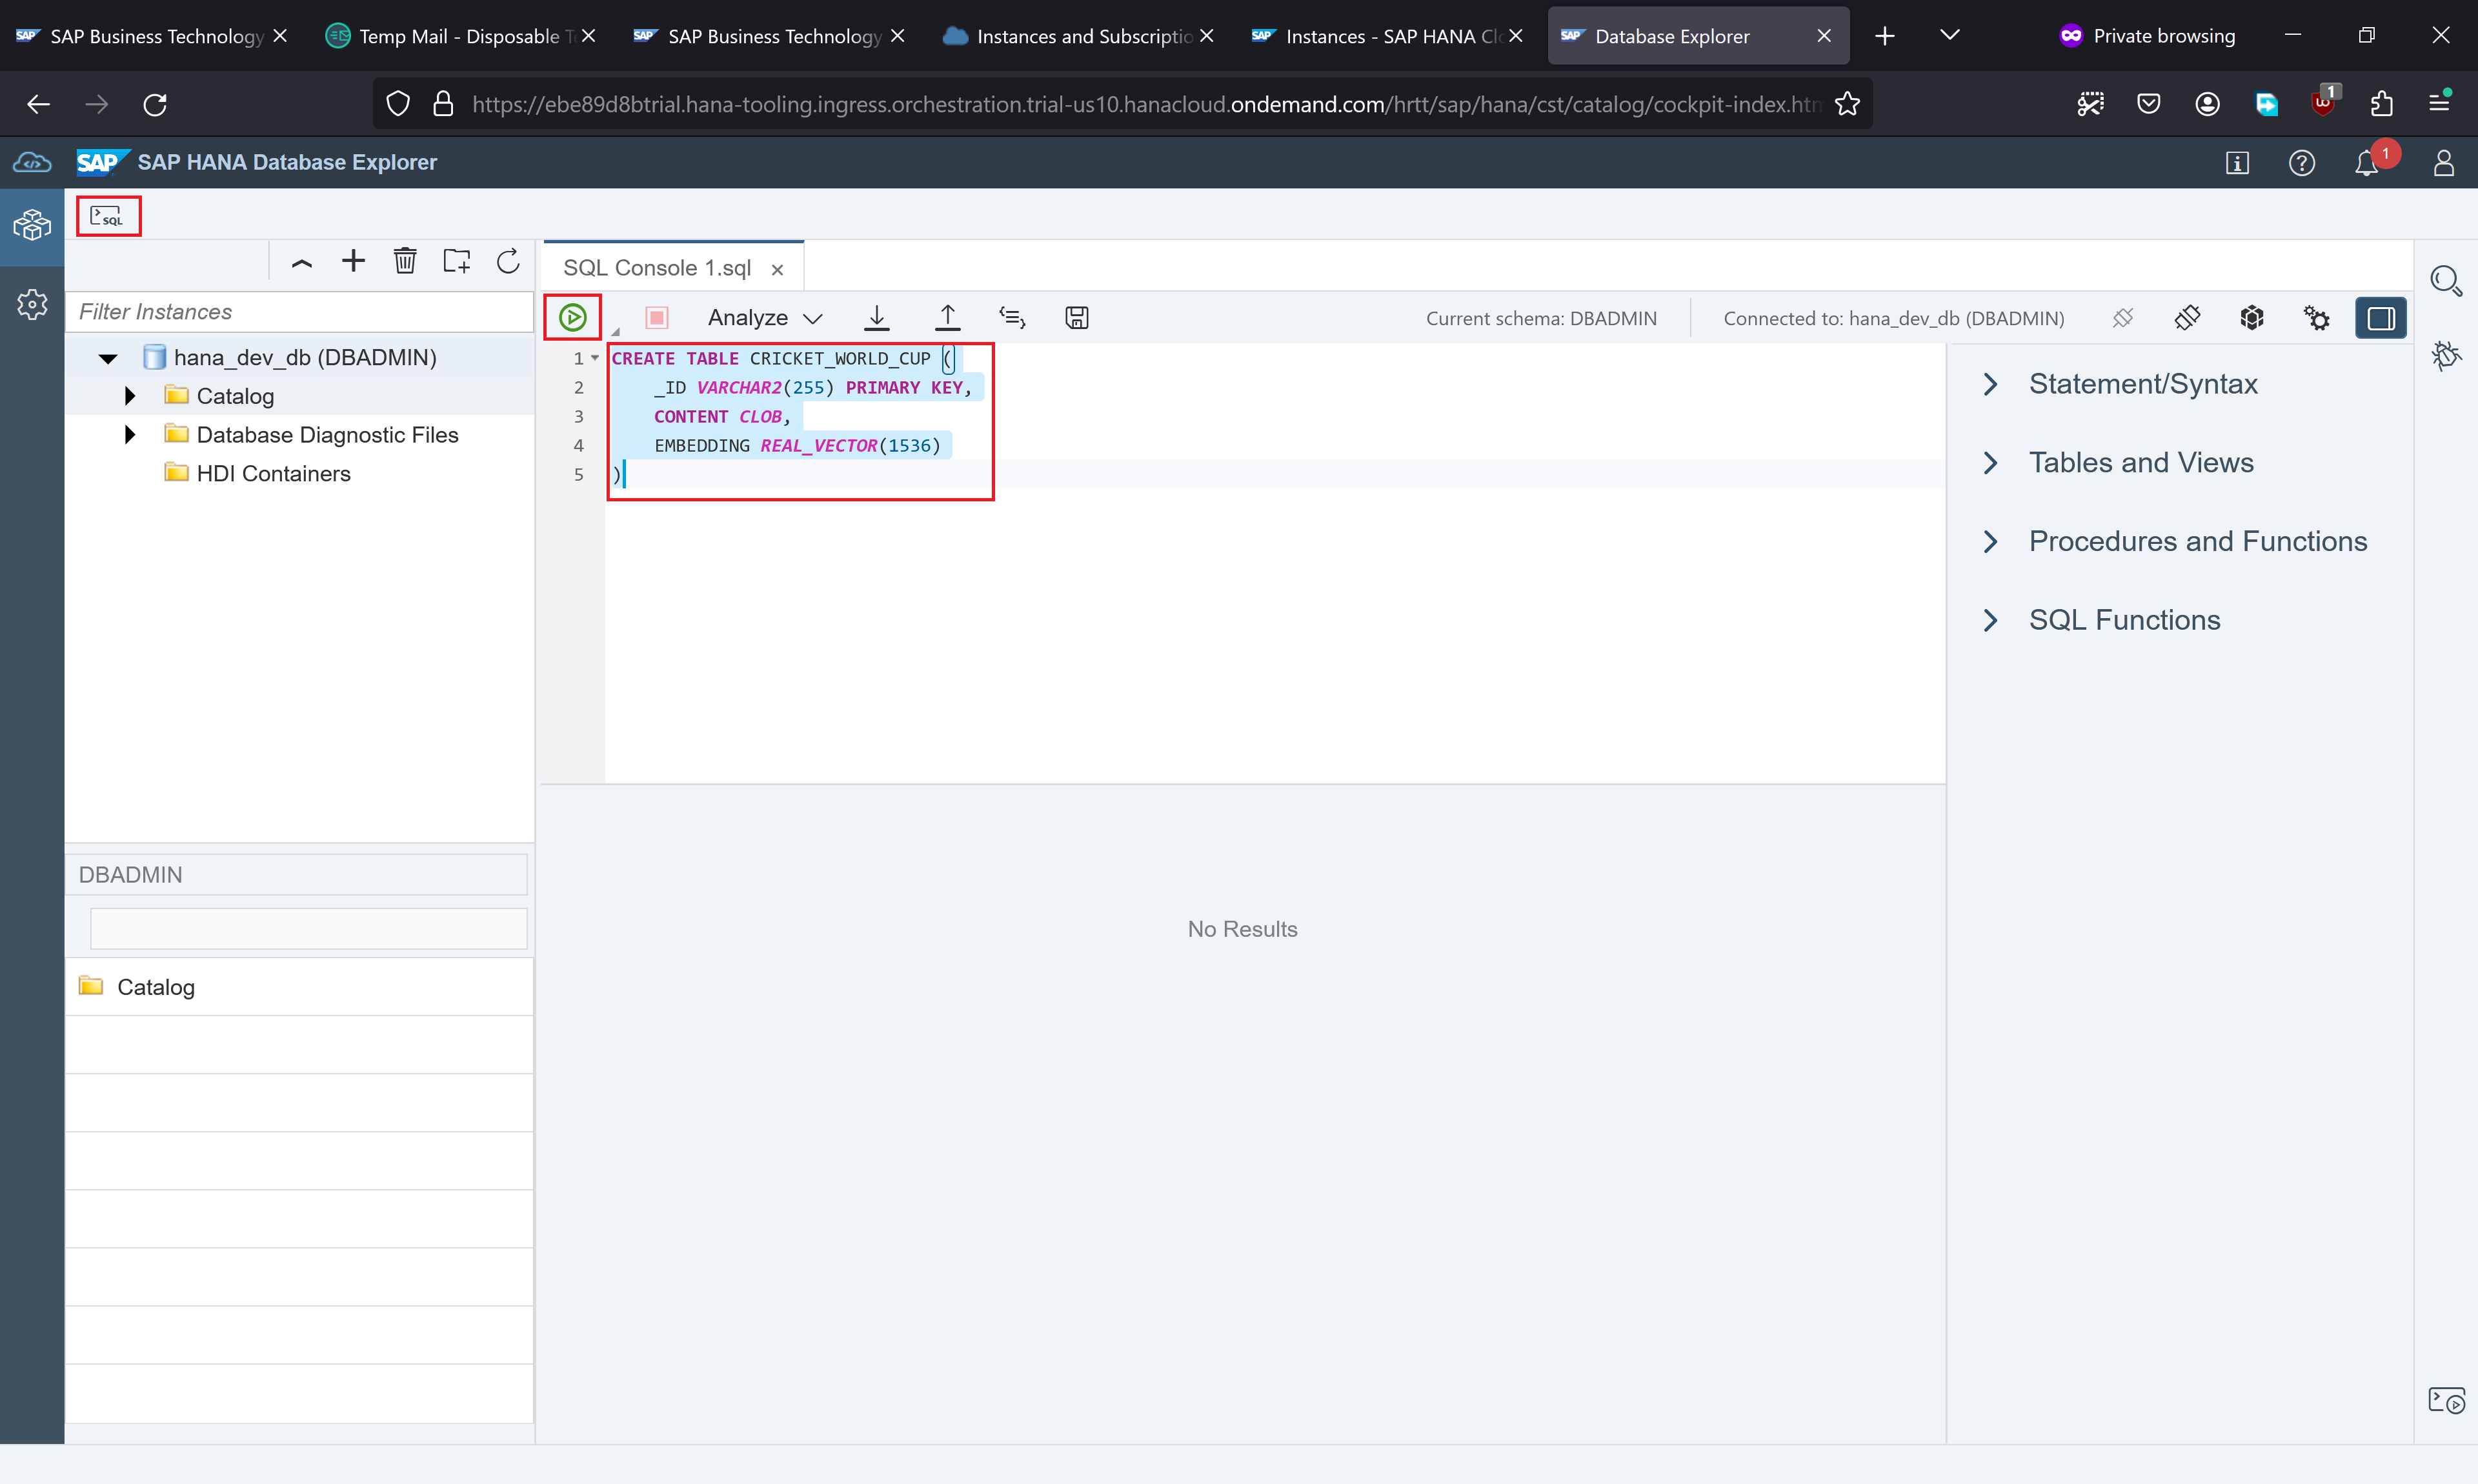Collapse the hana_dev_db tree node
The image size is (2478, 1484).
click(108, 358)
